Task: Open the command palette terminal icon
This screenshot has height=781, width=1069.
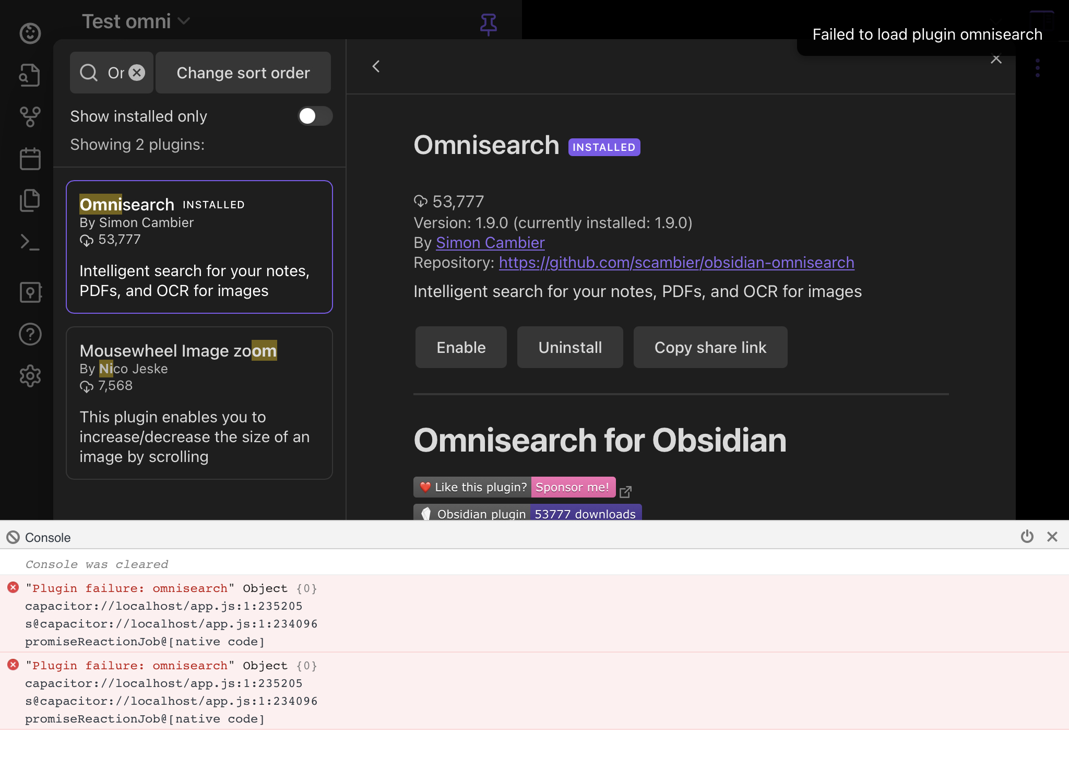Action: [x=30, y=242]
